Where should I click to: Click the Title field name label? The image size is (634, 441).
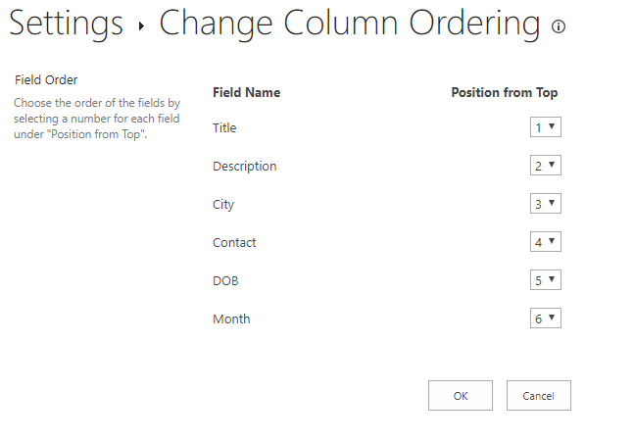coord(224,127)
